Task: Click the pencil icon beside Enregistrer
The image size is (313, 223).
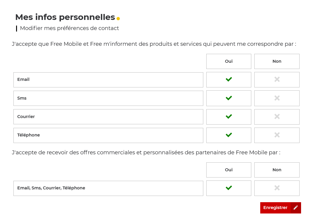Action: (296, 208)
